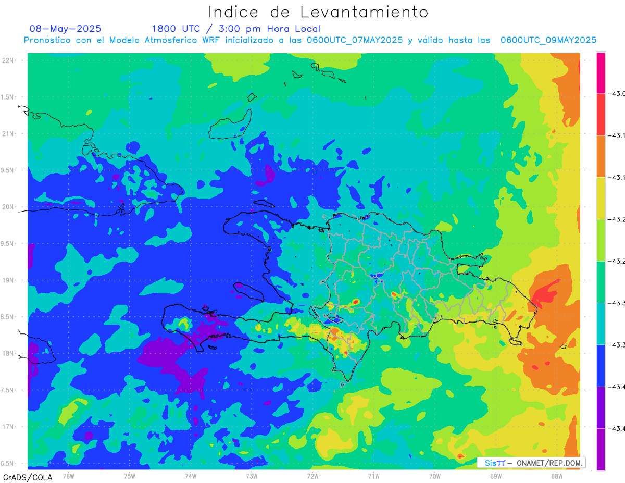Click the '19N' latitude label
The width and height of the screenshot is (625, 483).
point(9,280)
